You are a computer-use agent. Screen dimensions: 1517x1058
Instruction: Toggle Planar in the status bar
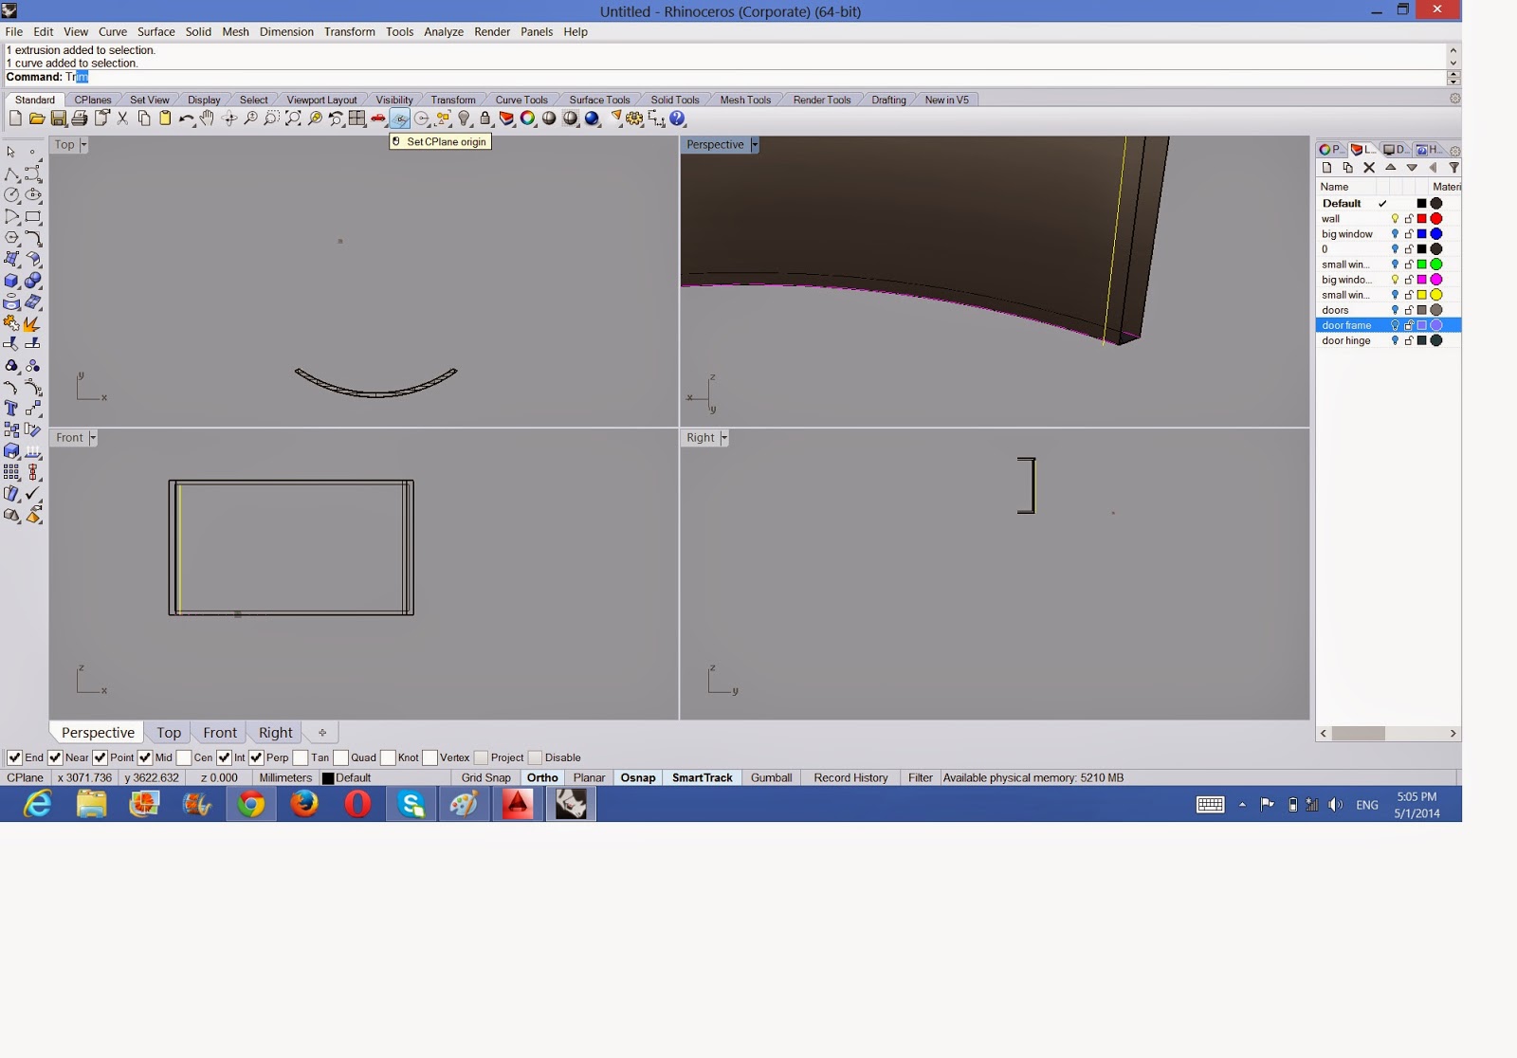click(x=589, y=777)
